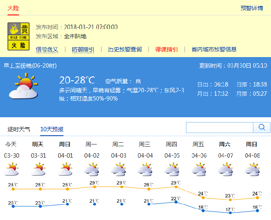Open the 信号含义 link
Screen dimensions: 271x220
pyautogui.click(x=47, y=49)
